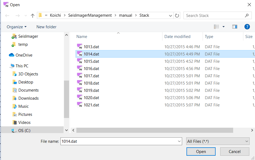Click the Downloads folder icon

pyautogui.click(x=15, y=98)
